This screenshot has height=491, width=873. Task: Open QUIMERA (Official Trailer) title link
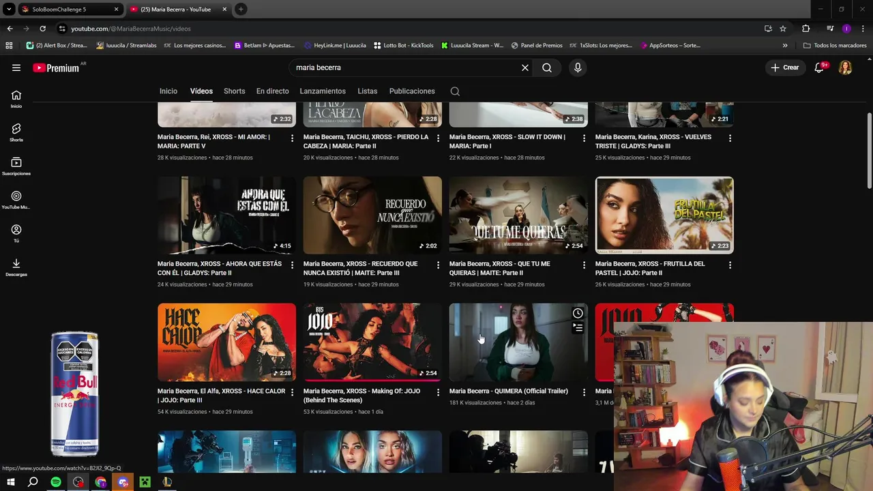[509, 391]
